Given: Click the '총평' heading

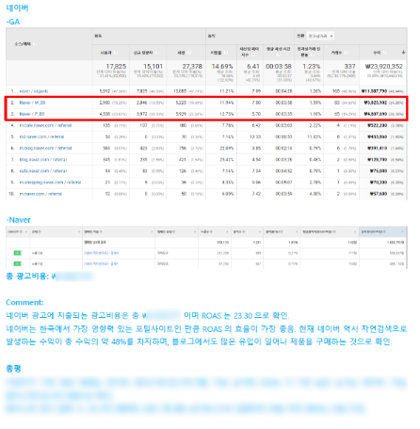Looking at the screenshot, I should click(13, 369).
